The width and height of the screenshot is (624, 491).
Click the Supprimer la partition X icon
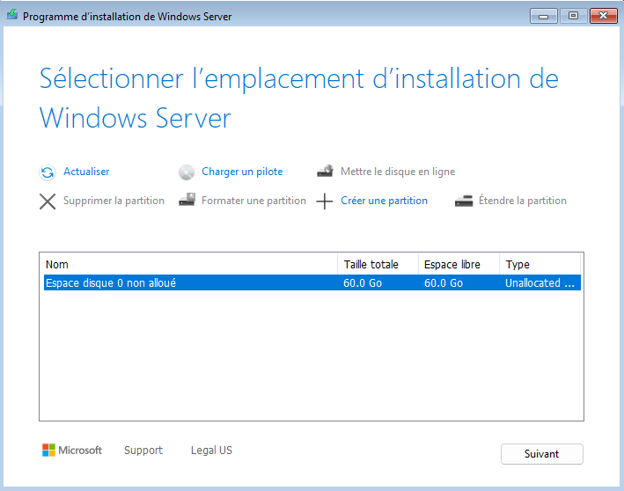pyautogui.click(x=48, y=201)
